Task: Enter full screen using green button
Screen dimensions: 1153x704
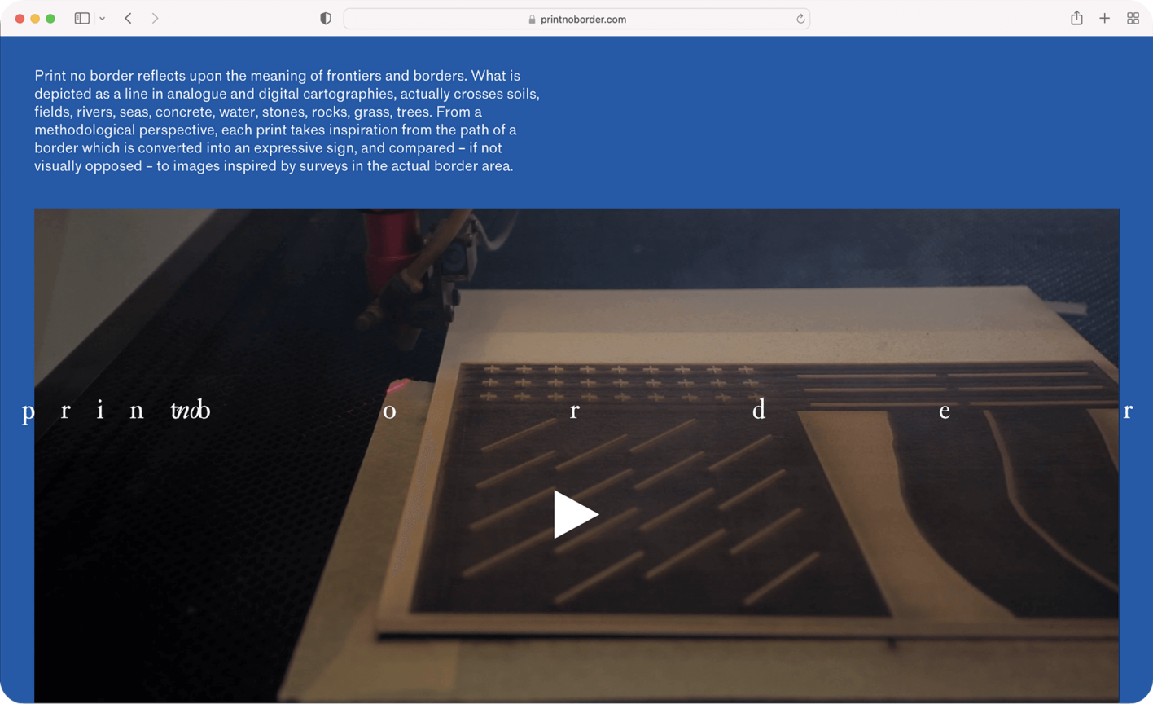Action: [50, 19]
